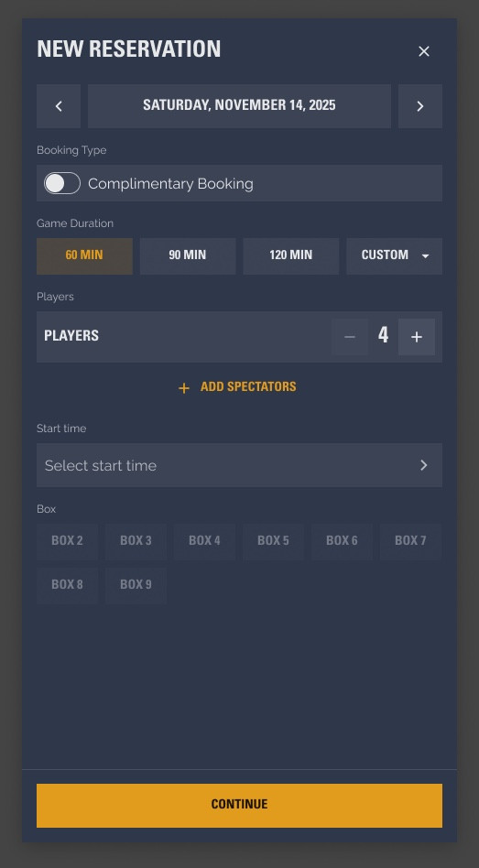Decrease players with minus button
Viewport: 479px width, 868px height.
coord(350,337)
